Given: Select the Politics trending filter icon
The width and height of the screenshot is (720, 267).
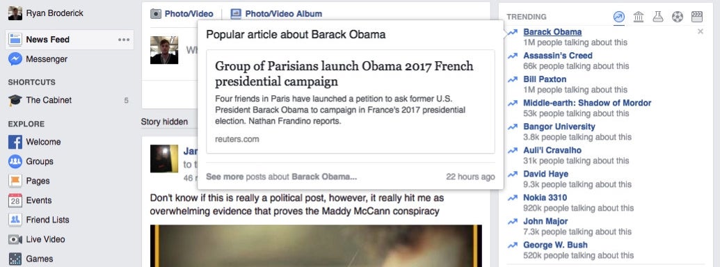Looking at the screenshot, I should pos(639,17).
